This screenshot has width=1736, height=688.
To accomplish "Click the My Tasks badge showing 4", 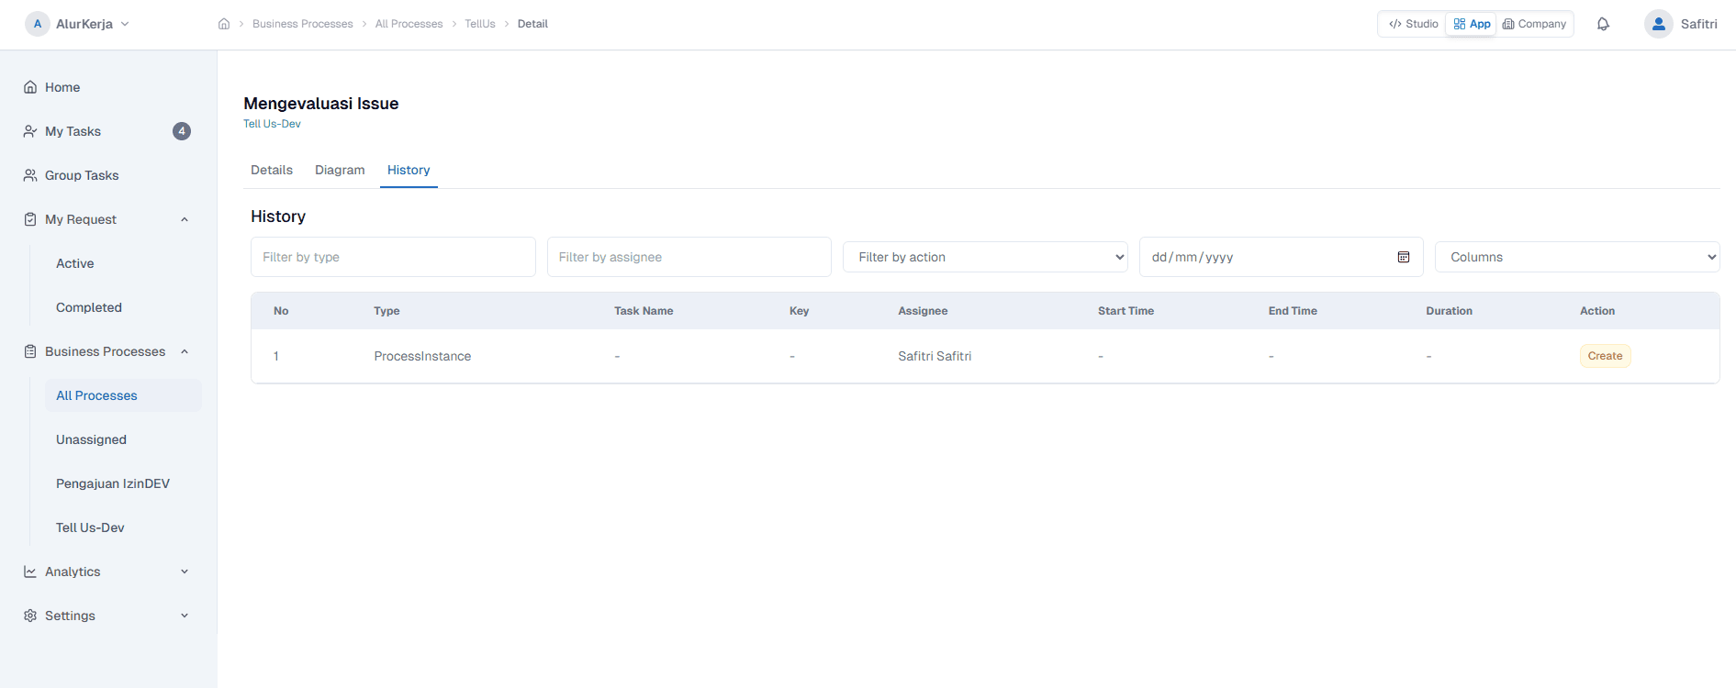I will click(182, 131).
